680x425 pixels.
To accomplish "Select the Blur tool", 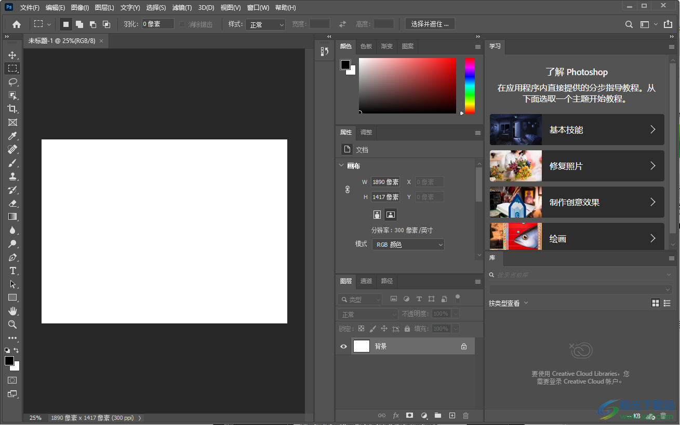I will 12,230.
